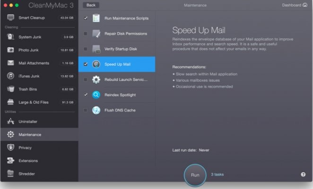Open the Dashboard link
The height and width of the screenshot is (189, 313).
coord(295,5)
